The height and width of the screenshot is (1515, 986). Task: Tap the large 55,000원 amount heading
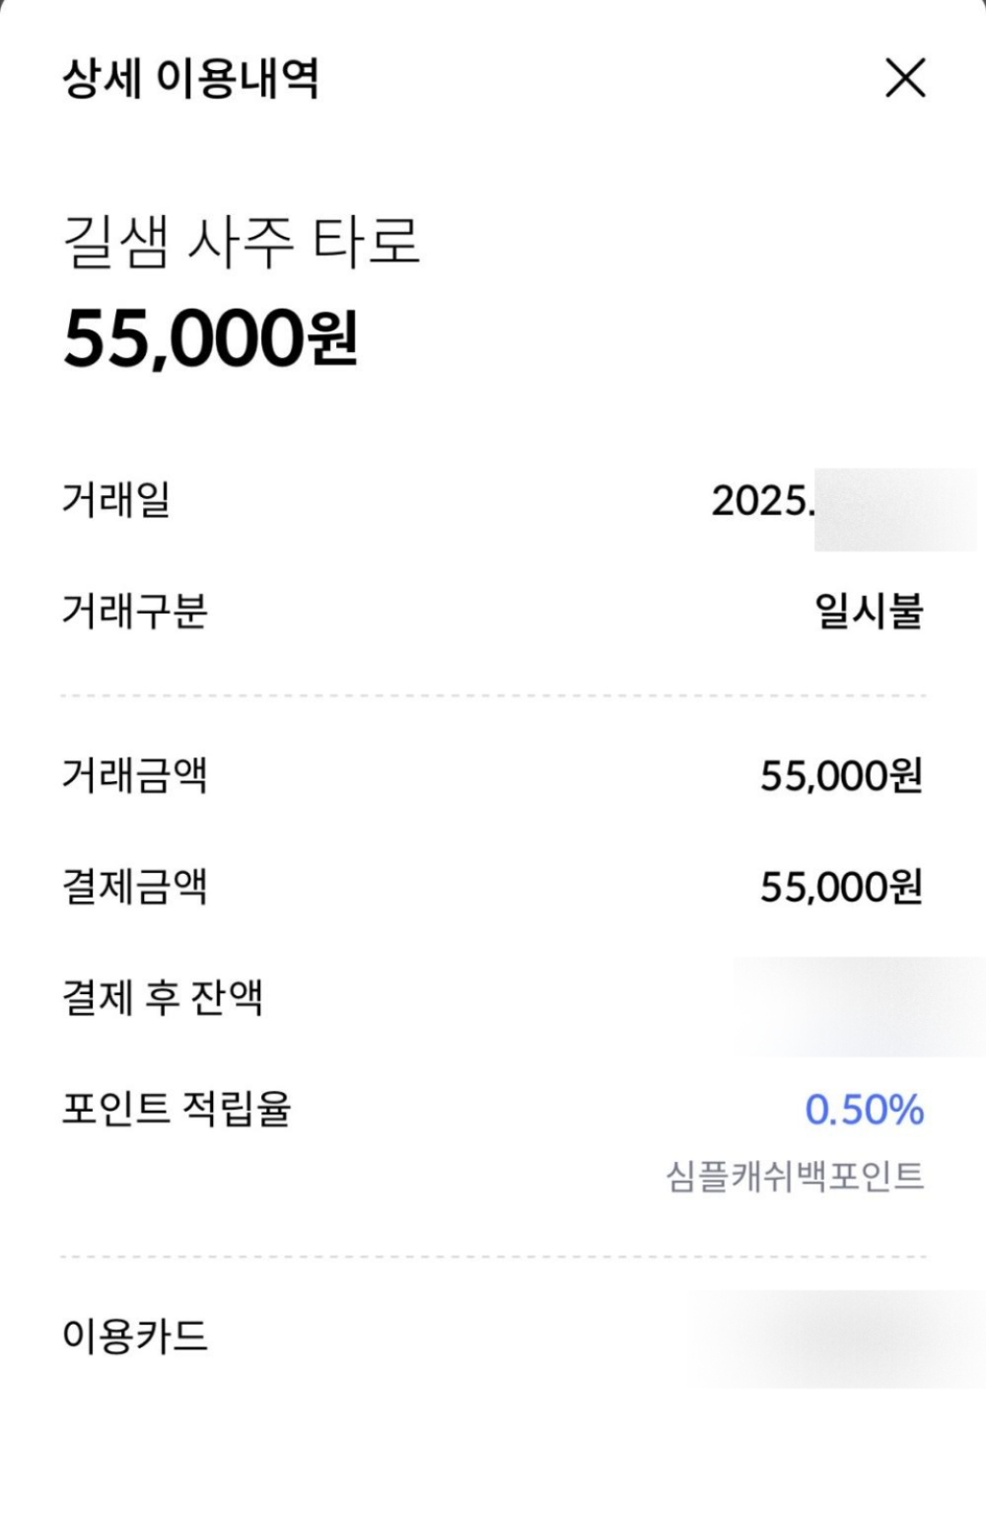210,337
